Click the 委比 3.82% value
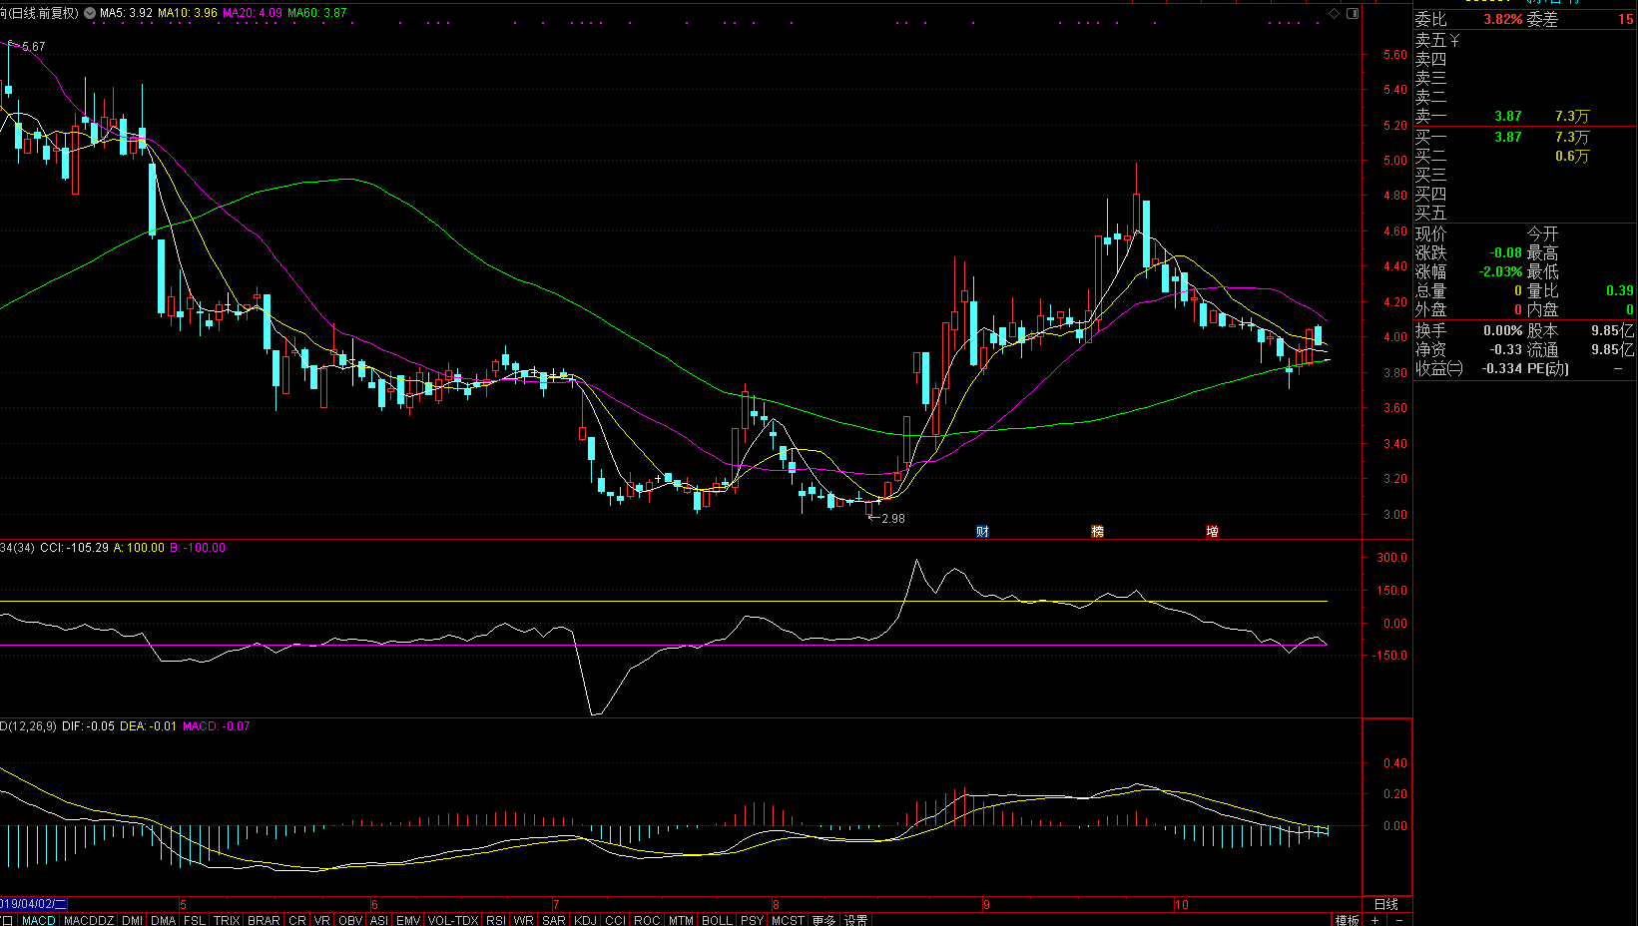Screen dimensions: 1638x926 pos(1503,19)
